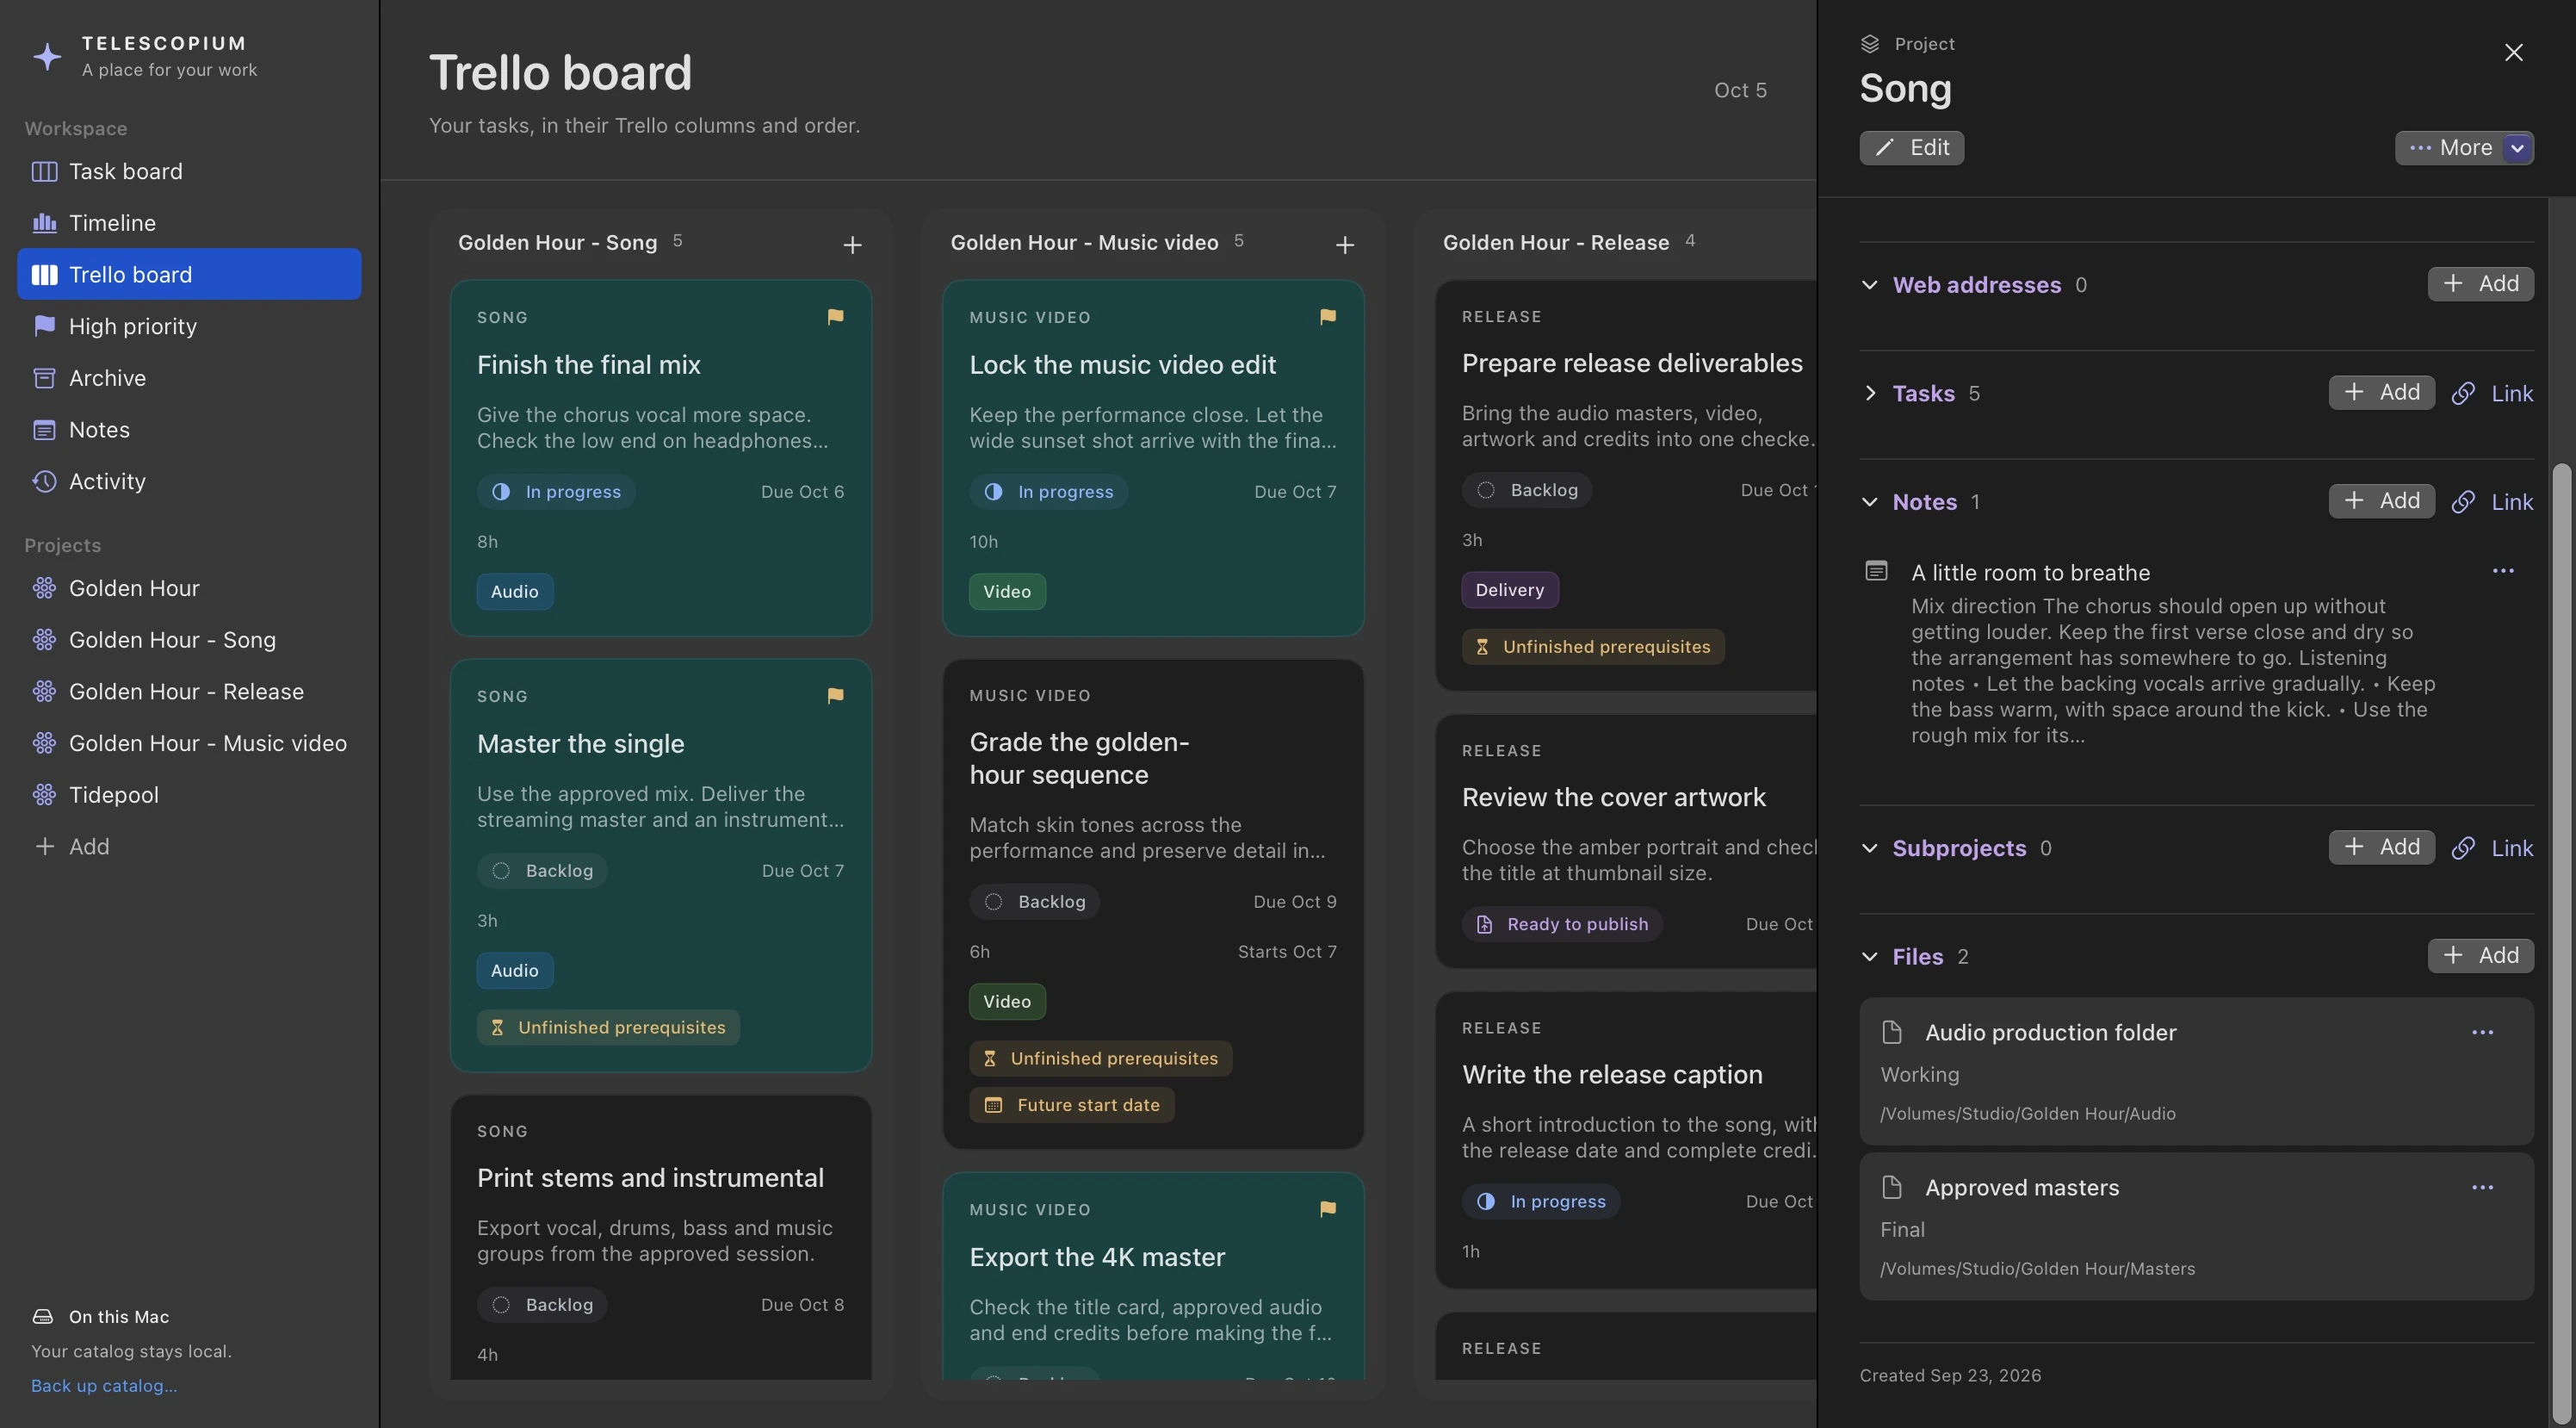2576x1428 pixels.
Task: Click the flag on Lock the music video edit
Action: (1327, 316)
